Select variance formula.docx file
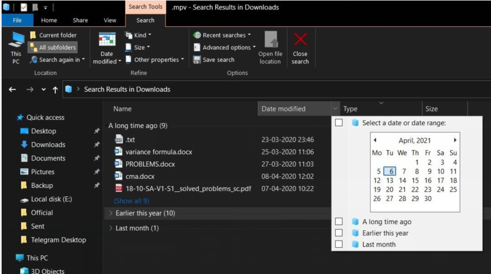The image size is (491, 274). [x=153, y=152]
